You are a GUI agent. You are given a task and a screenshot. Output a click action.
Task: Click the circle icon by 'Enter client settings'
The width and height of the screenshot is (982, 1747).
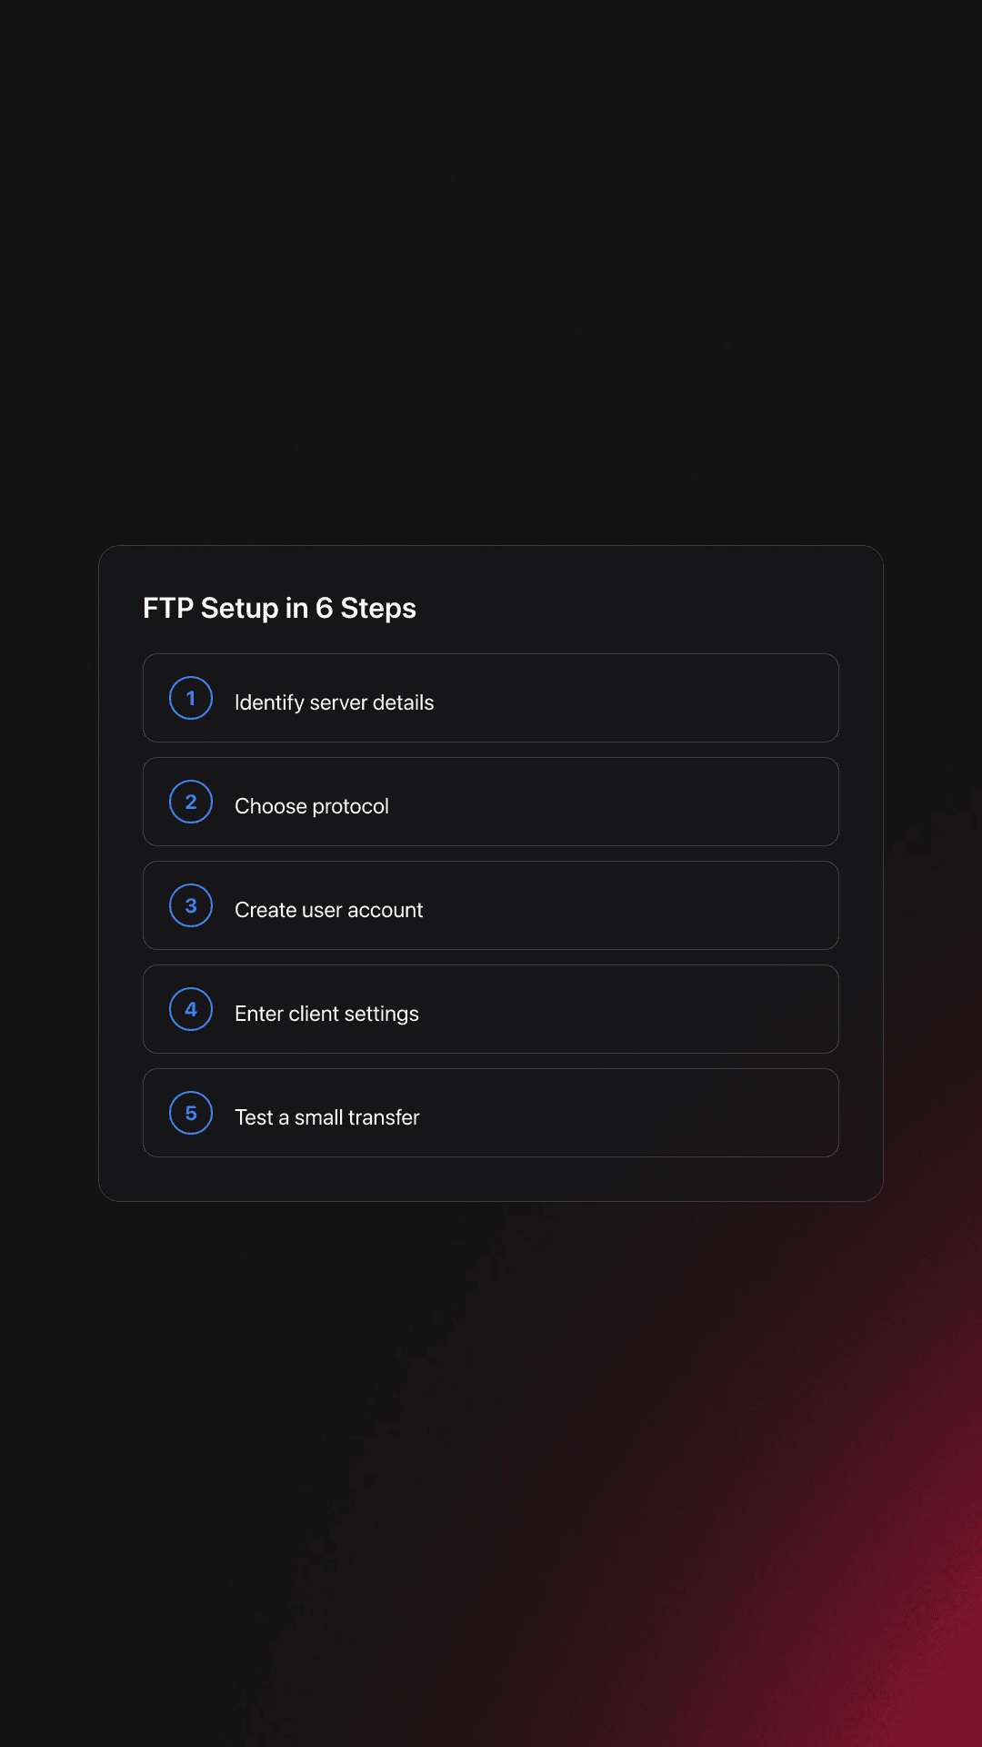pos(190,1009)
